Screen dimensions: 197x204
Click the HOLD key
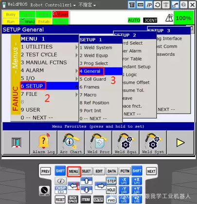111,190
